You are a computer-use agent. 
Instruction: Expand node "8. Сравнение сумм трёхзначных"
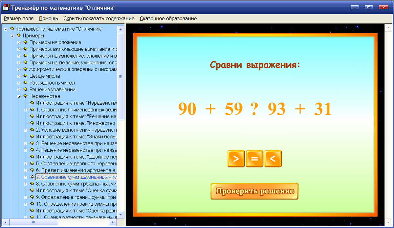[x=26, y=184]
